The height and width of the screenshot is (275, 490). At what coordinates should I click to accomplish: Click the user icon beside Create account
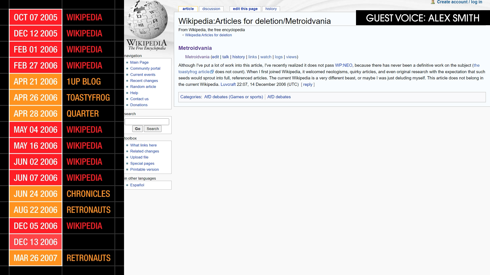pos(433,2)
